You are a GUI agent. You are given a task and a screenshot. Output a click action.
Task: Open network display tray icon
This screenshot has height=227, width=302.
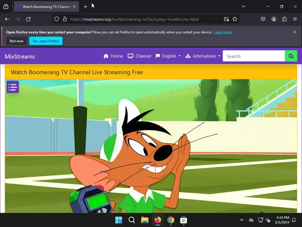coord(260,220)
